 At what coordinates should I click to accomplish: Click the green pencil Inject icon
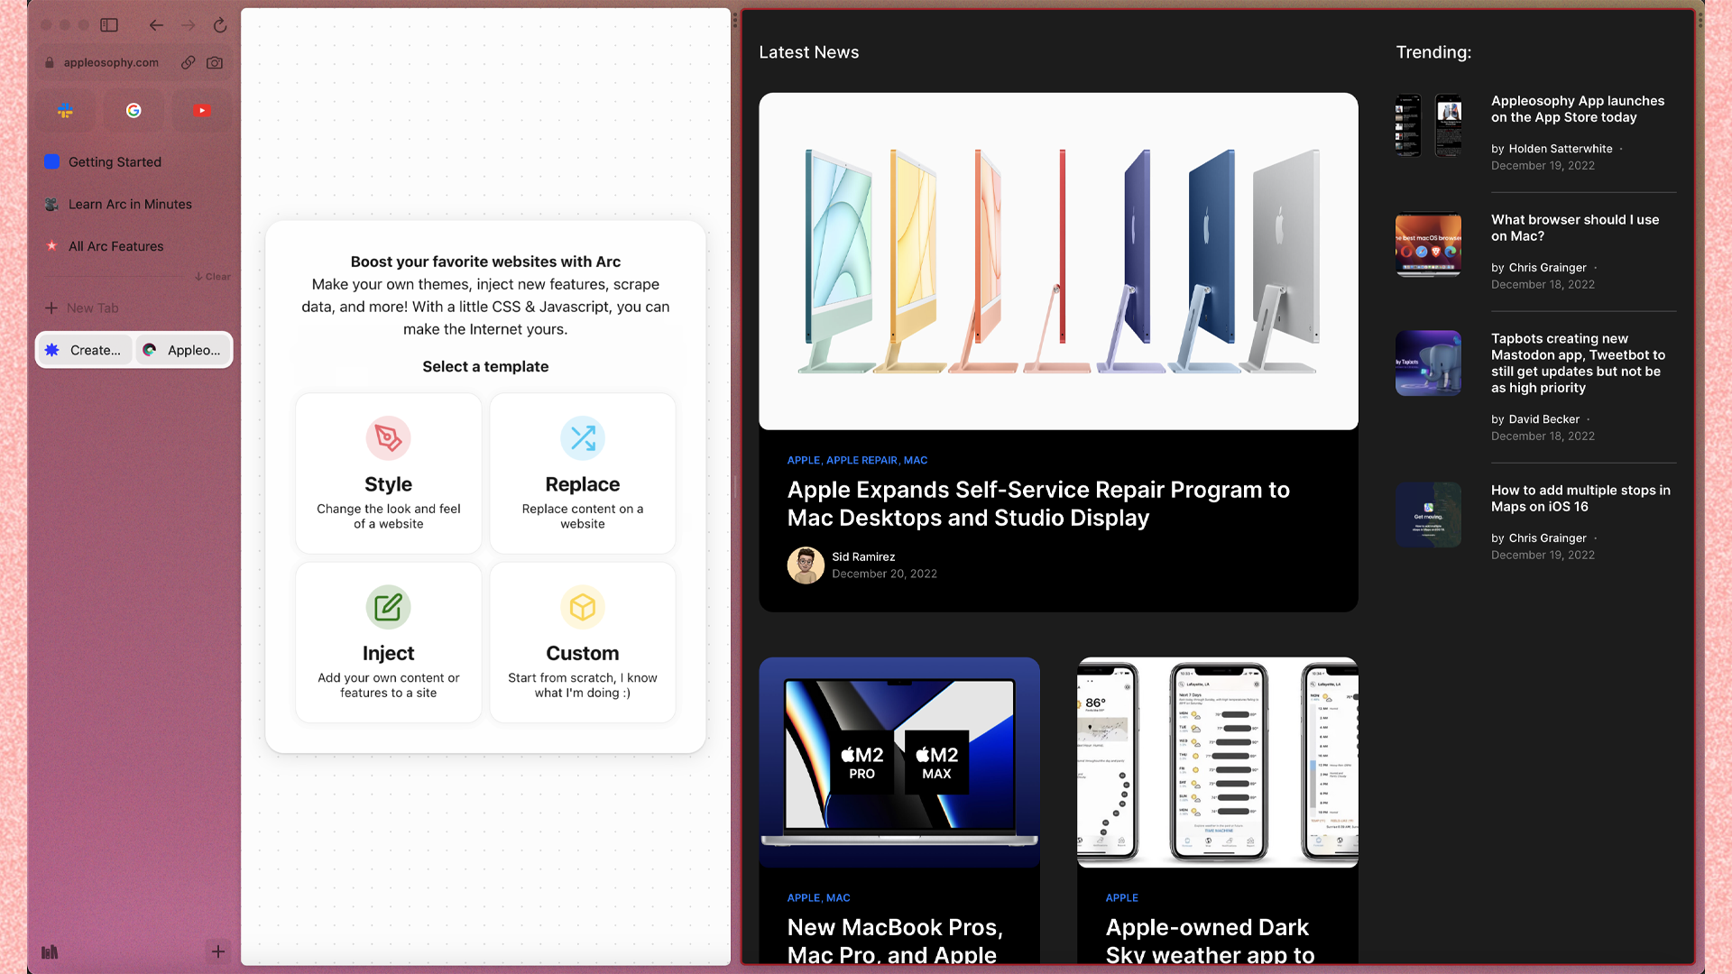click(x=389, y=607)
